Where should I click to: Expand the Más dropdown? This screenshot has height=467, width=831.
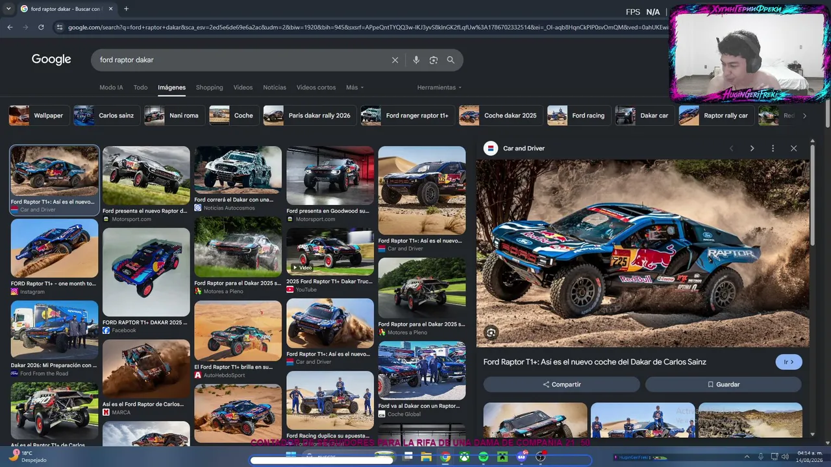354,88
